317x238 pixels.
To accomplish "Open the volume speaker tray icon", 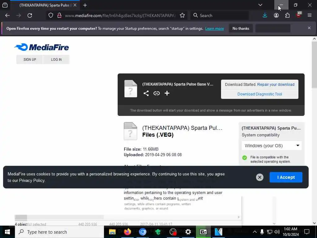I will click(x=277, y=232).
